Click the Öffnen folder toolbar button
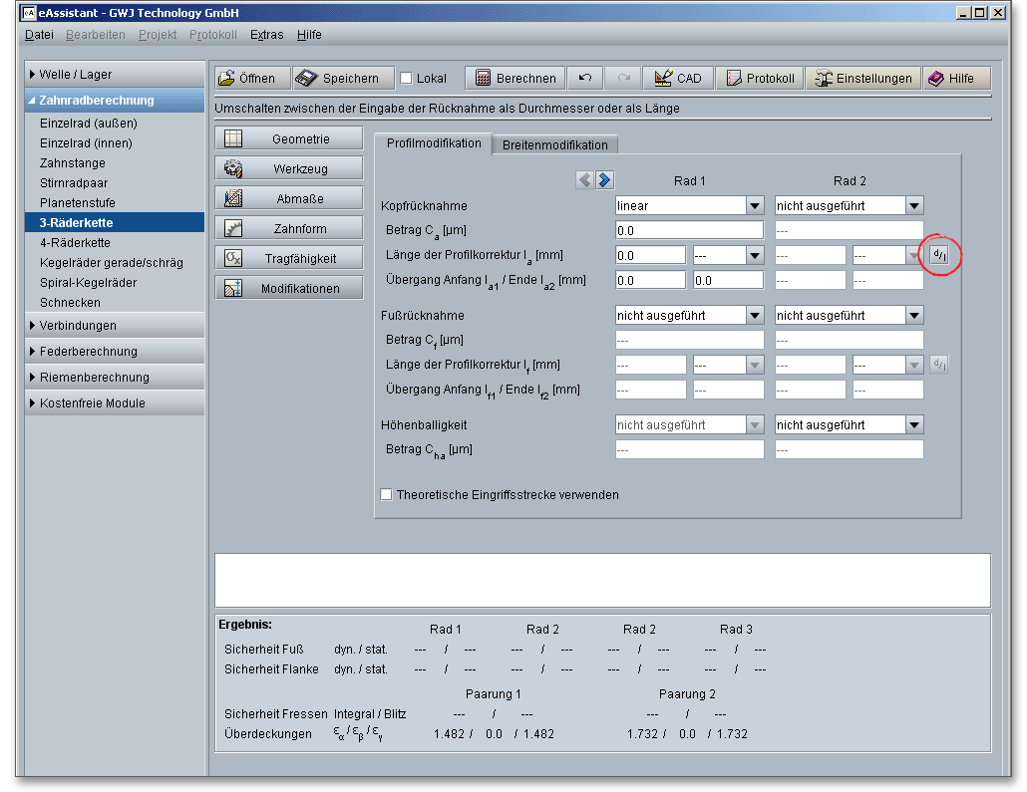Image resolution: width=1027 pixels, height=792 pixels. (x=252, y=79)
